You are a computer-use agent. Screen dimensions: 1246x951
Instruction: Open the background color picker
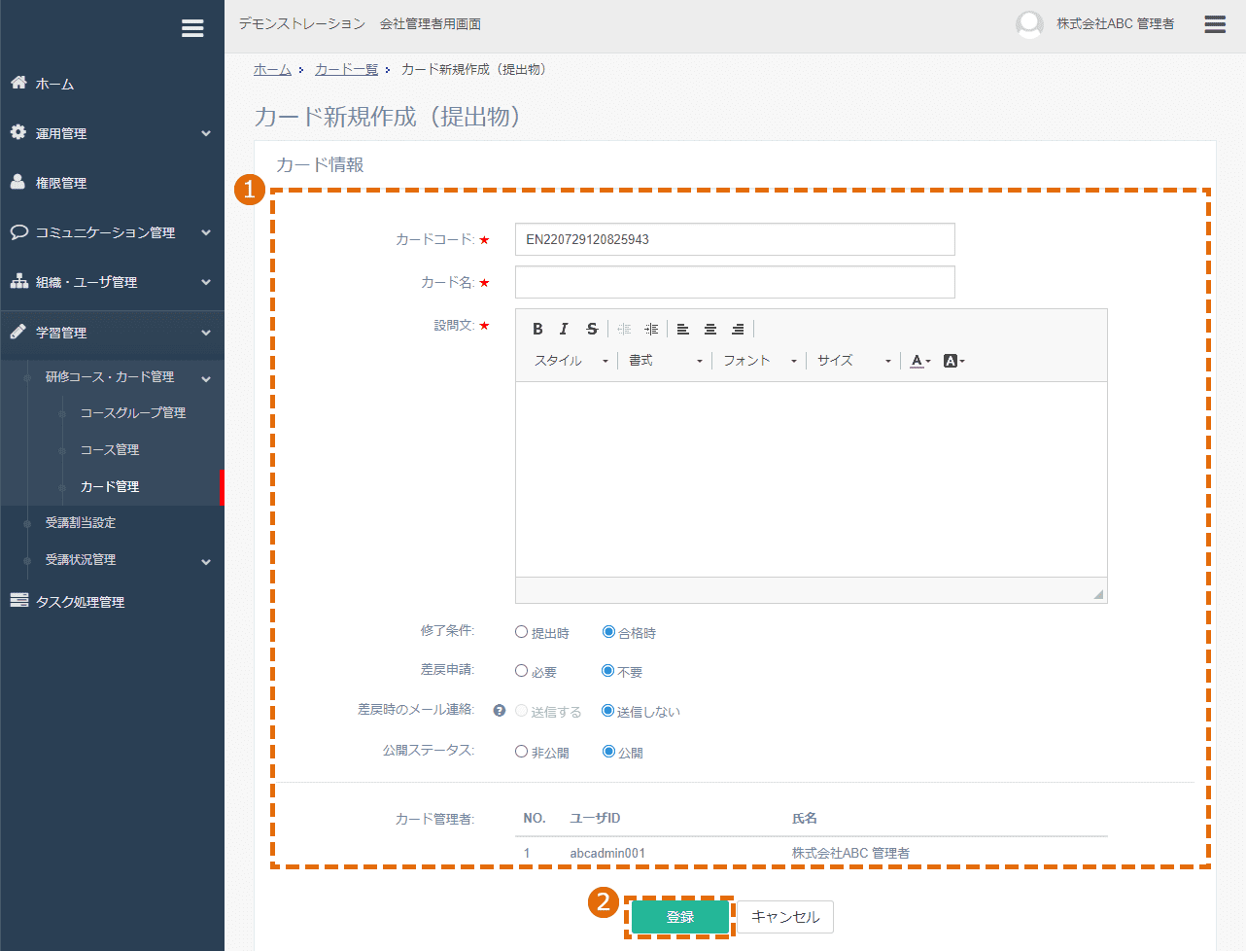coord(953,361)
